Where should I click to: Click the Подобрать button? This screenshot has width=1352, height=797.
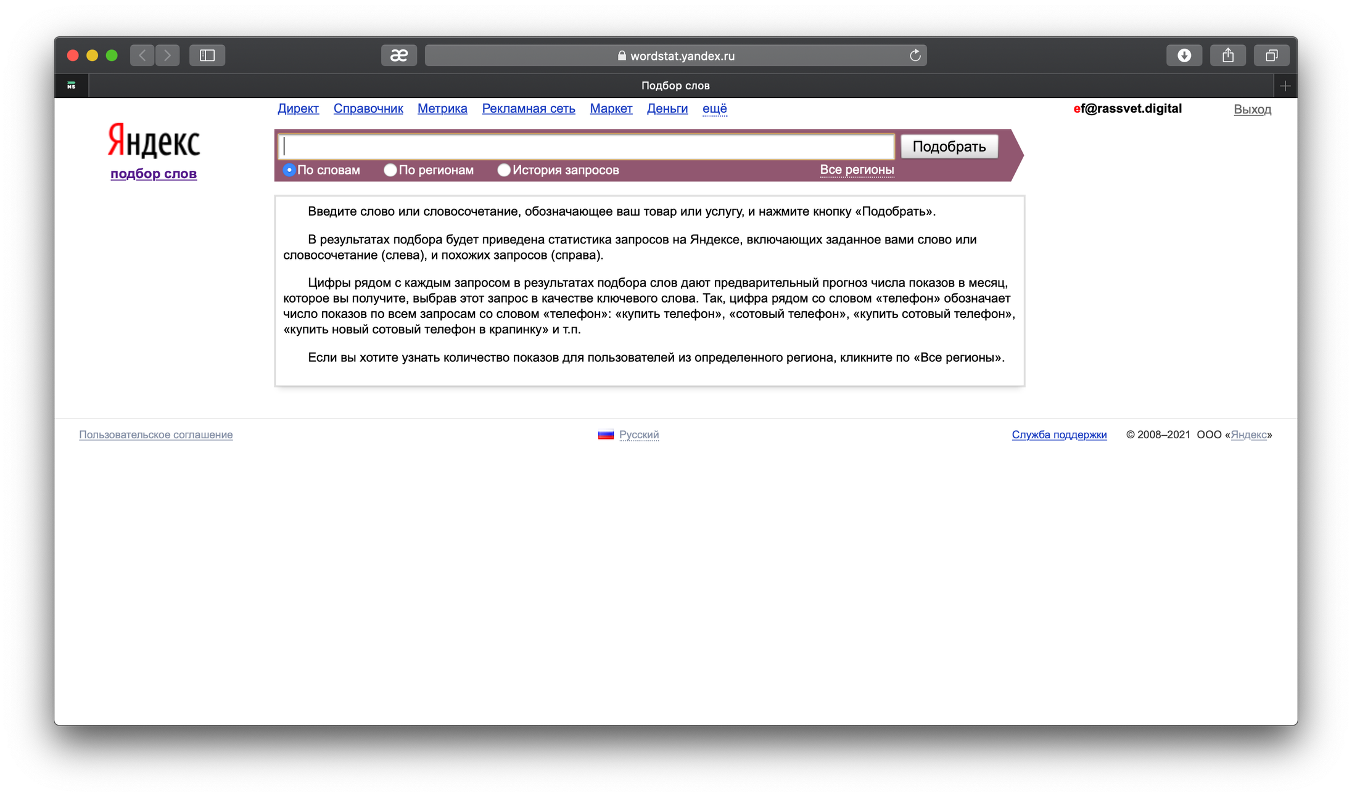(949, 147)
